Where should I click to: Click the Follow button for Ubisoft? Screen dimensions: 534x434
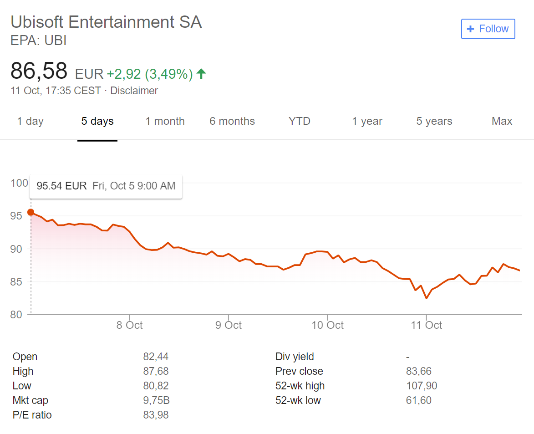(488, 29)
